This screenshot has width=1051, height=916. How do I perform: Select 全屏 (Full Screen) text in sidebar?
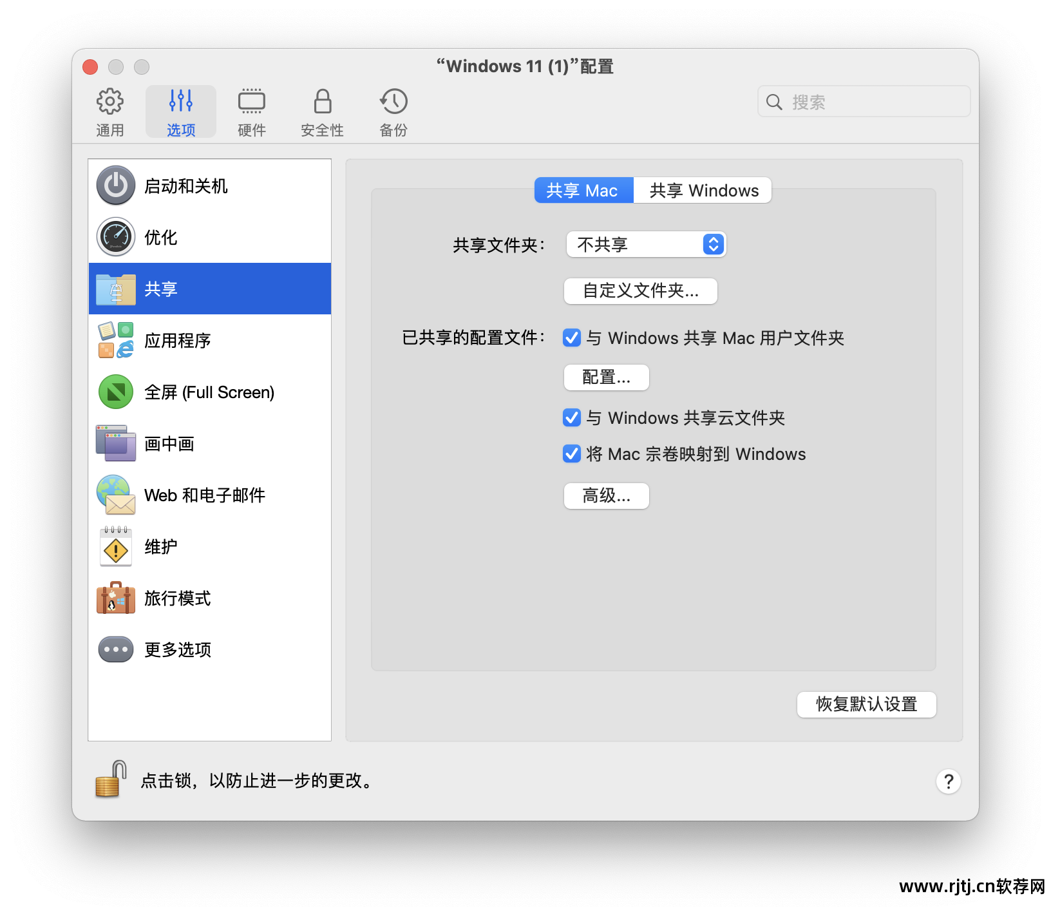click(209, 392)
